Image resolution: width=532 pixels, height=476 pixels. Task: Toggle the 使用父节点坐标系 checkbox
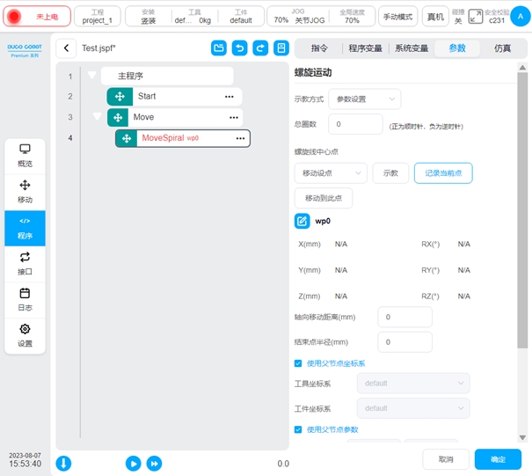(298, 362)
